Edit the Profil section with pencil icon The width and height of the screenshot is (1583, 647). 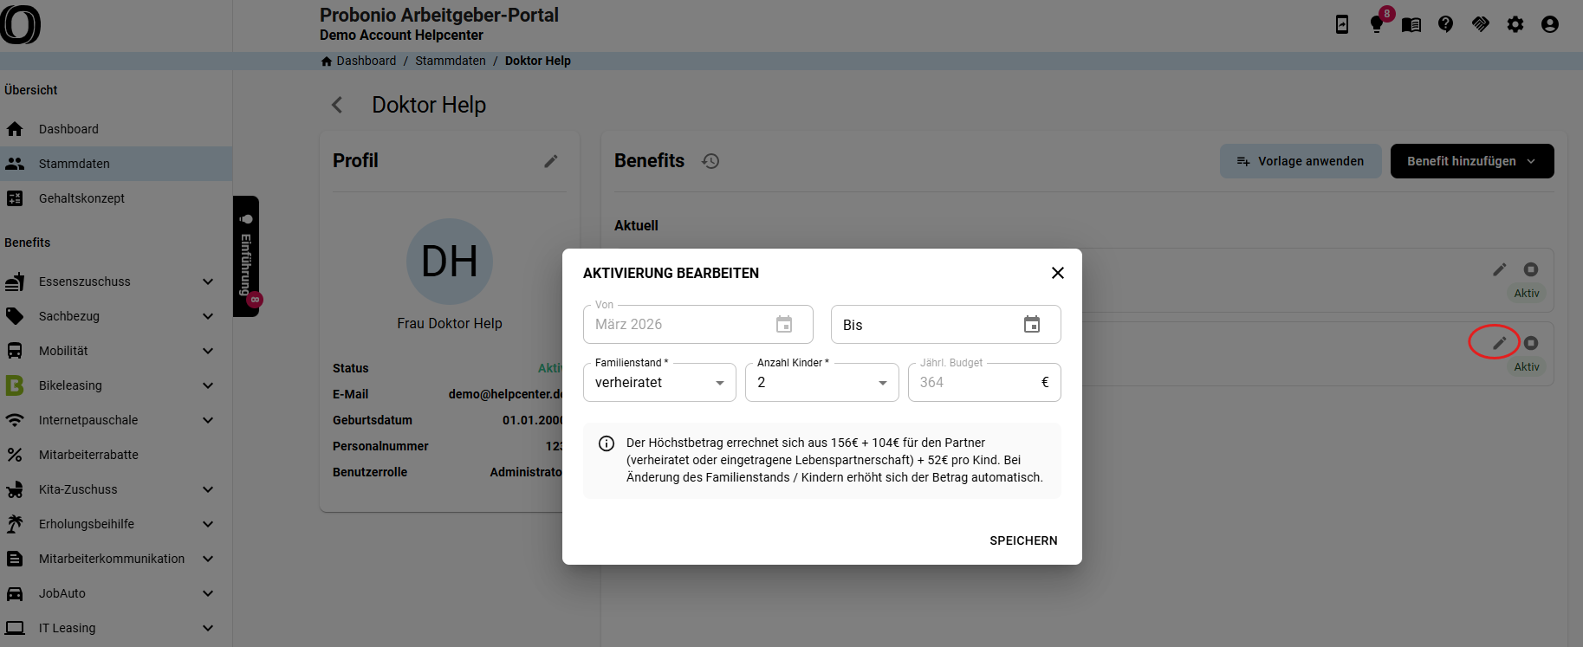click(x=551, y=161)
